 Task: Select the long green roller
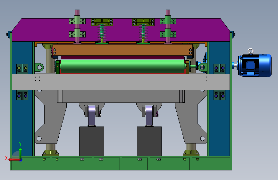[122, 66]
